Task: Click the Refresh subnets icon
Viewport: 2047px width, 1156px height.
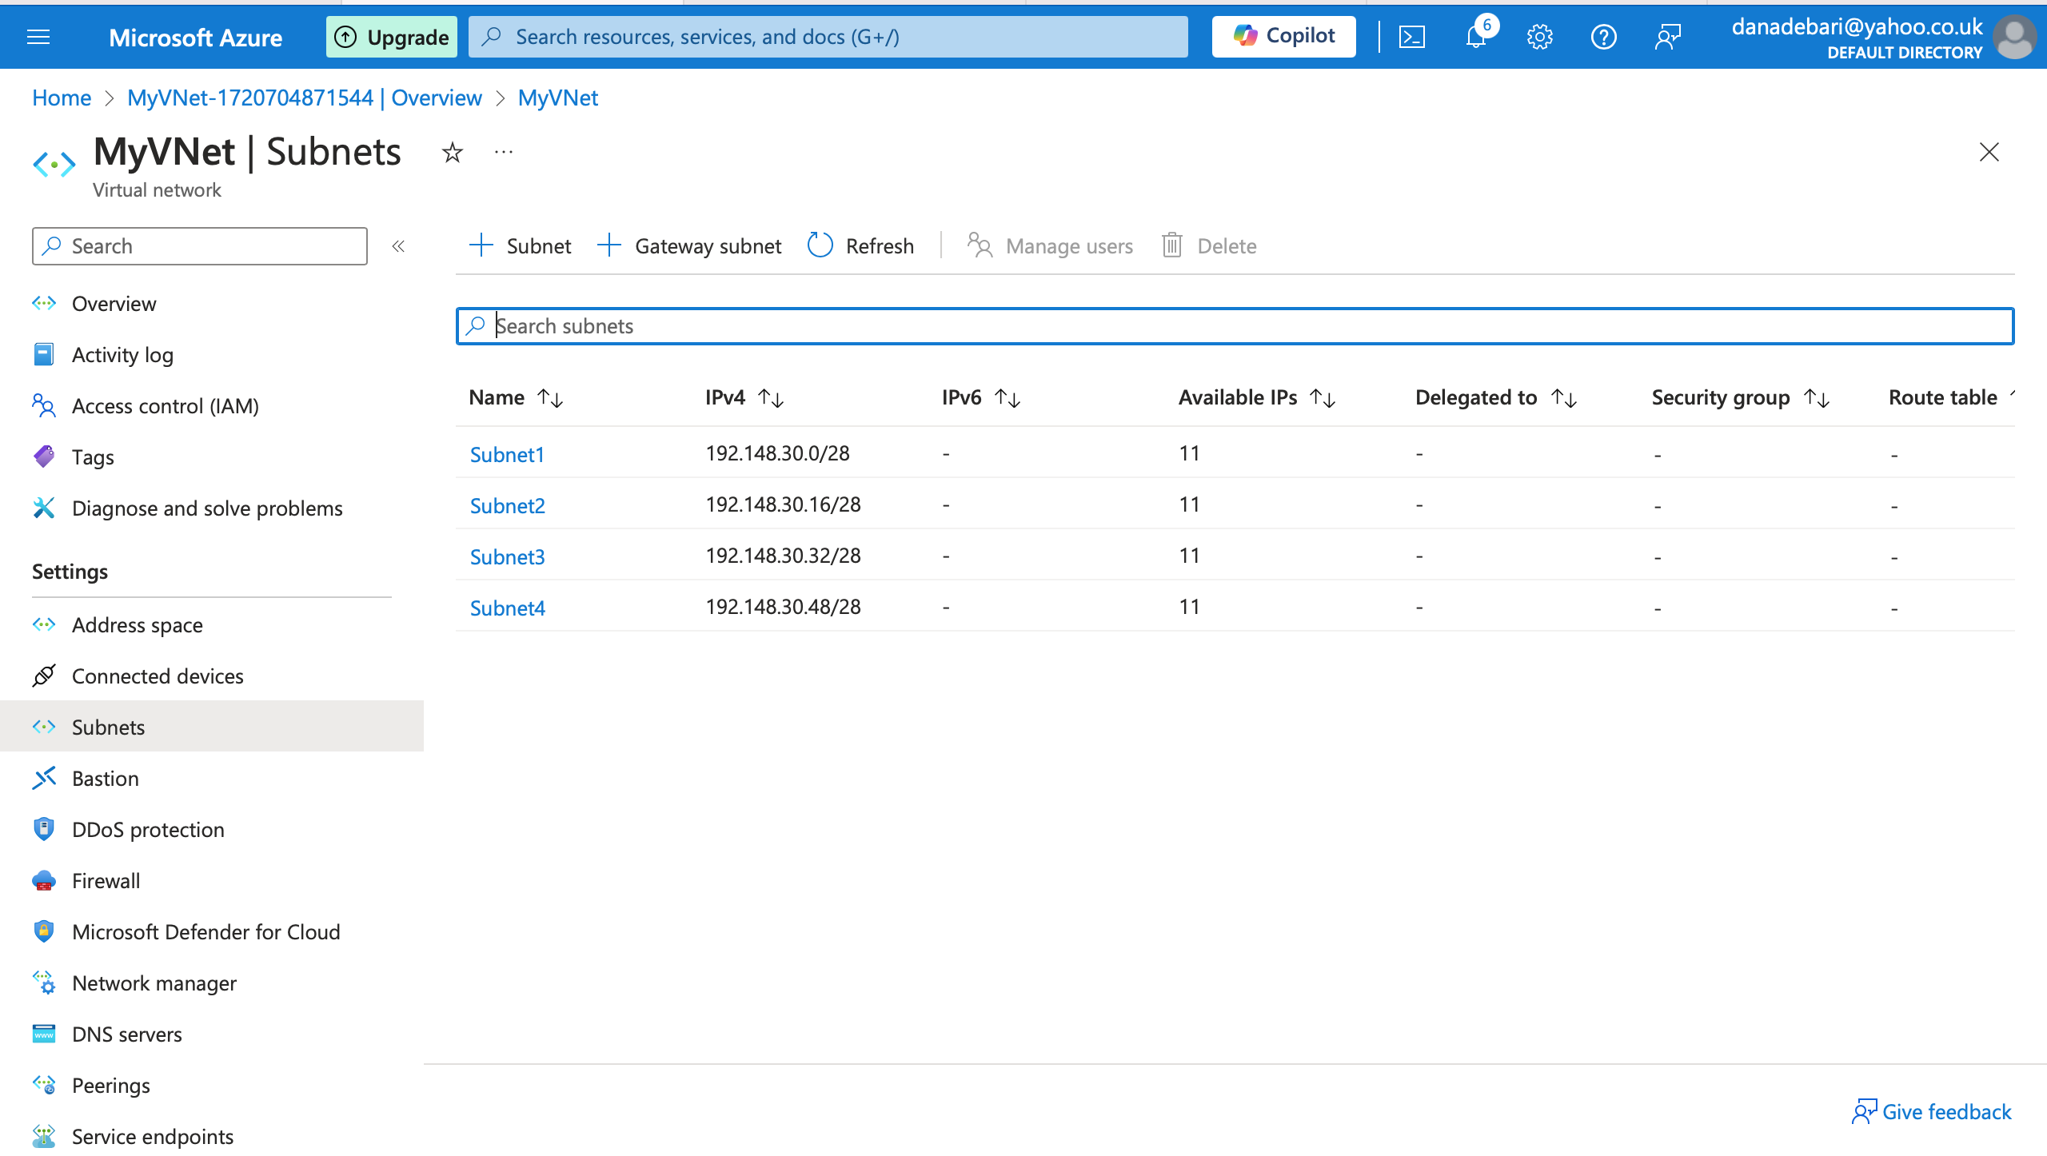Action: (x=820, y=245)
